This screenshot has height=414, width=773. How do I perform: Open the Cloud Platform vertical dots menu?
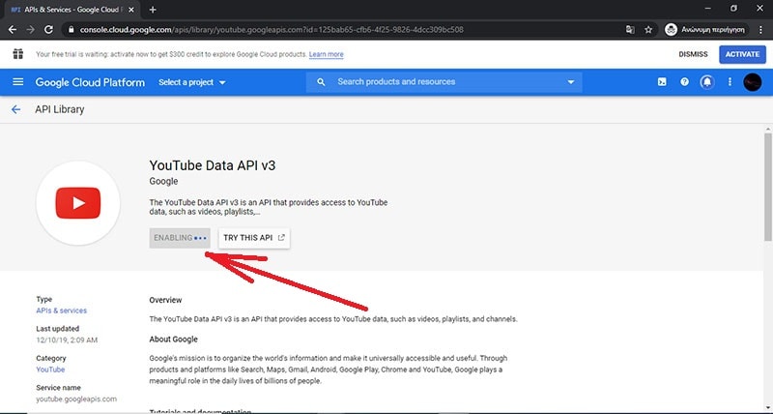(730, 82)
